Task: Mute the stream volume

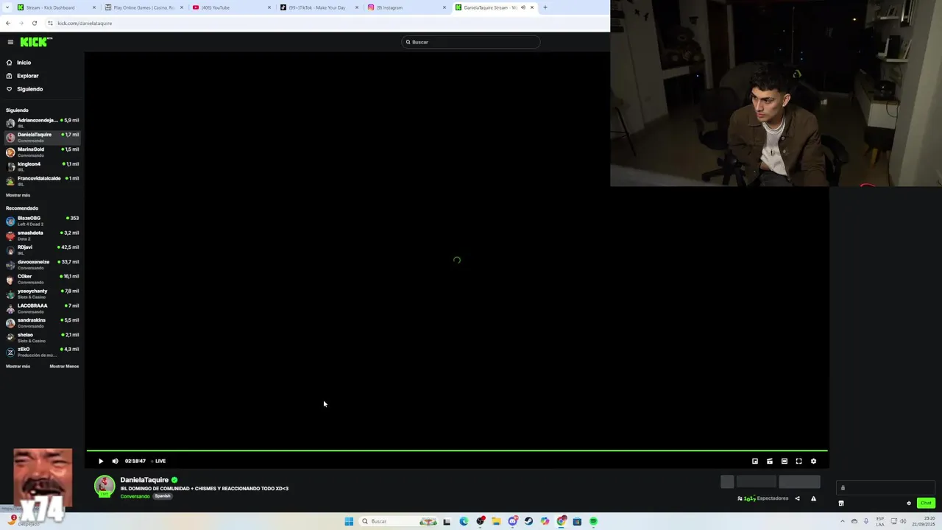Action: [x=115, y=461]
